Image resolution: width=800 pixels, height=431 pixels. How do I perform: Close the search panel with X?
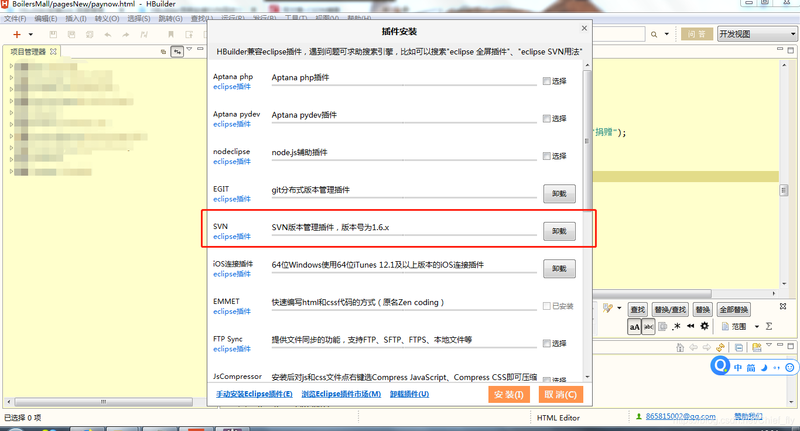783,306
